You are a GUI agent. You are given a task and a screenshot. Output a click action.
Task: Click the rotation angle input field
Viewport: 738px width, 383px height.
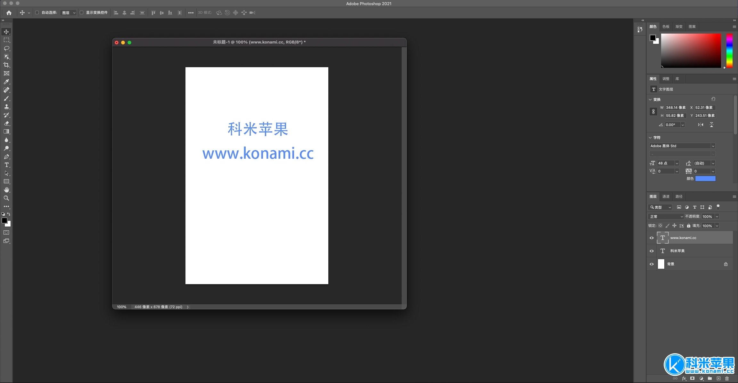673,125
